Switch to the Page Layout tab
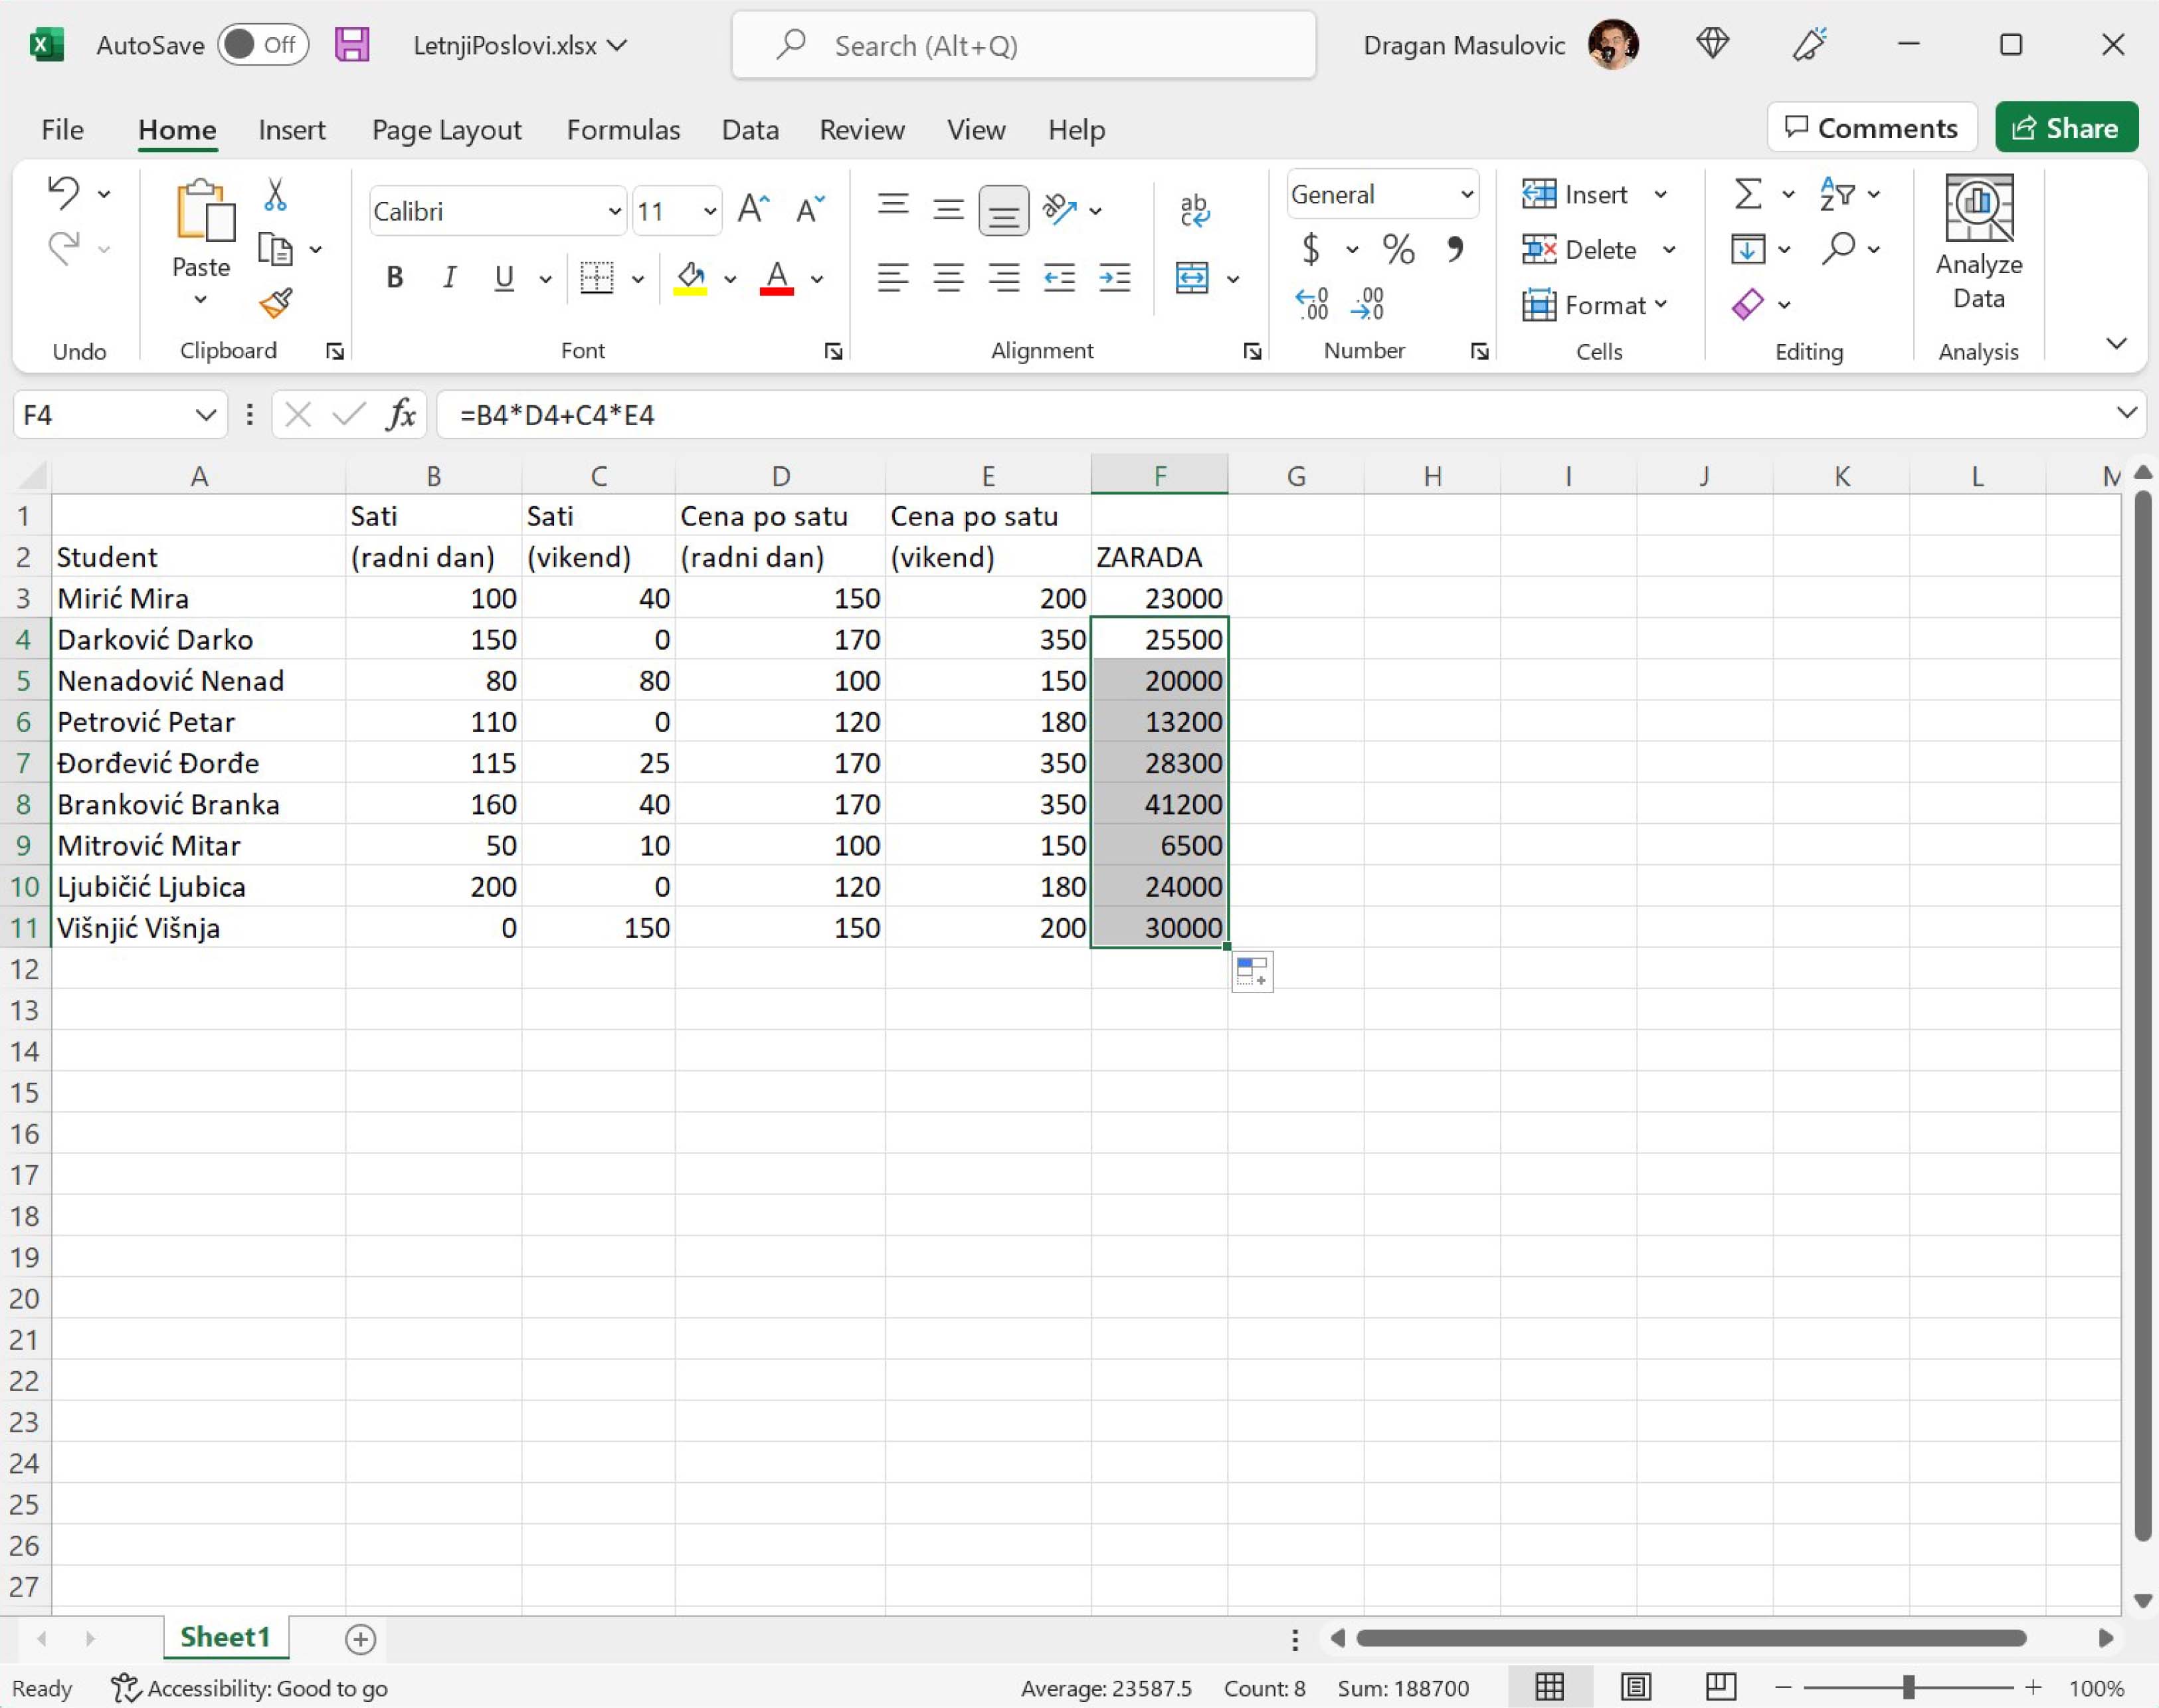 (446, 130)
